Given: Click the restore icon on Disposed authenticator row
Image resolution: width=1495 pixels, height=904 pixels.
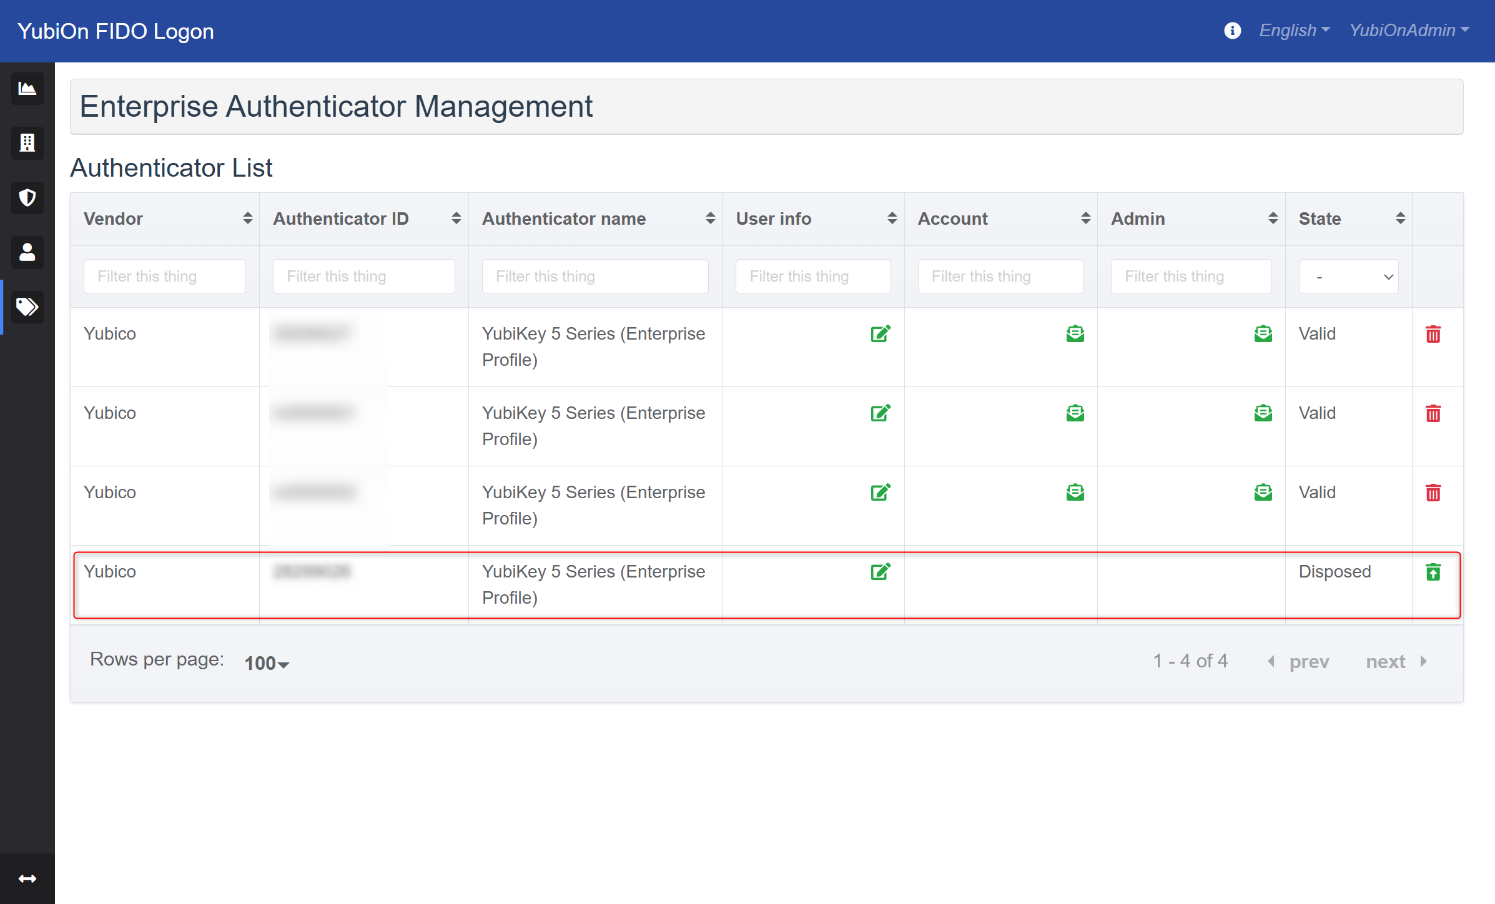Looking at the screenshot, I should [1433, 572].
